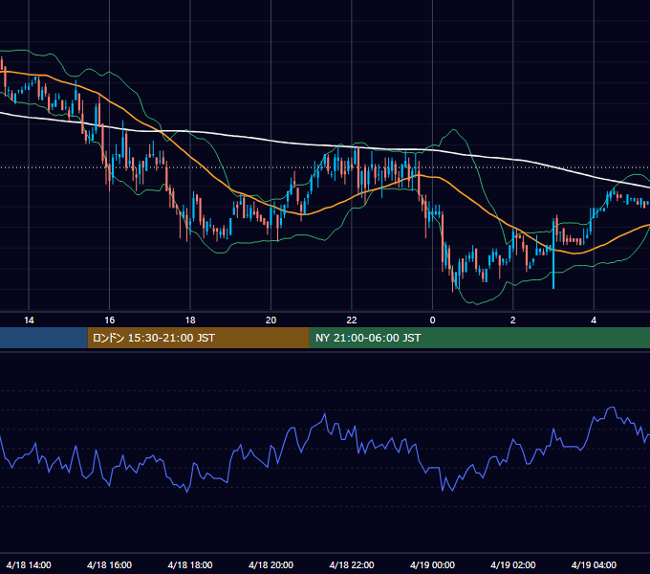Click the 4/18 16:00 date label
This screenshot has width=650, height=574.
pos(109,564)
